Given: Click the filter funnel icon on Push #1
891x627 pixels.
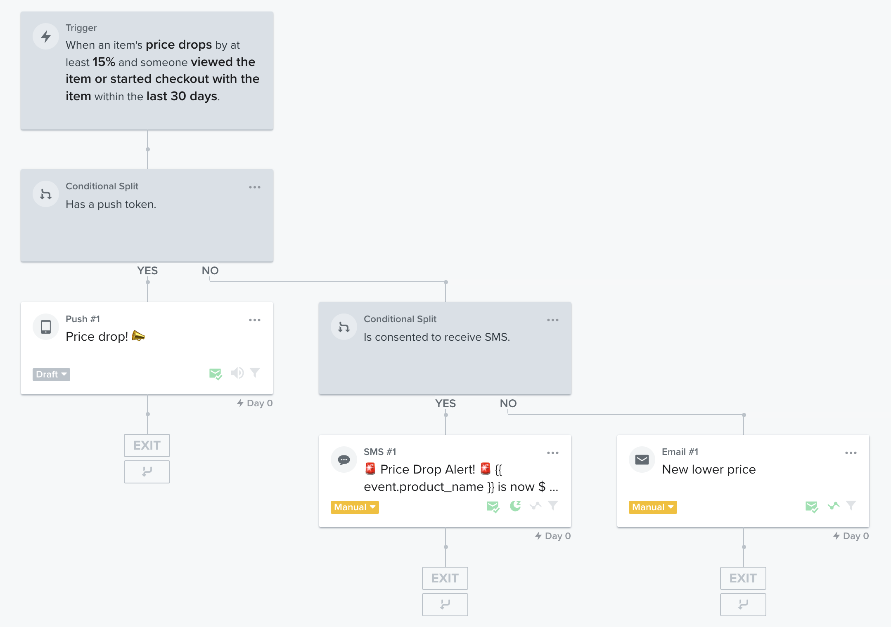Looking at the screenshot, I should 255,373.
